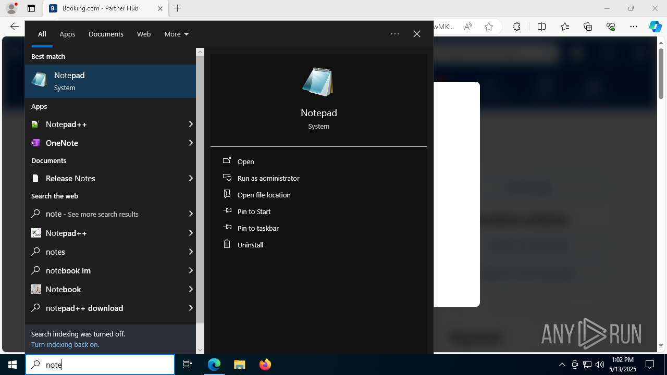667x375 pixels.
Task: Click the Notepad++ web result icon
Action: 36,233
